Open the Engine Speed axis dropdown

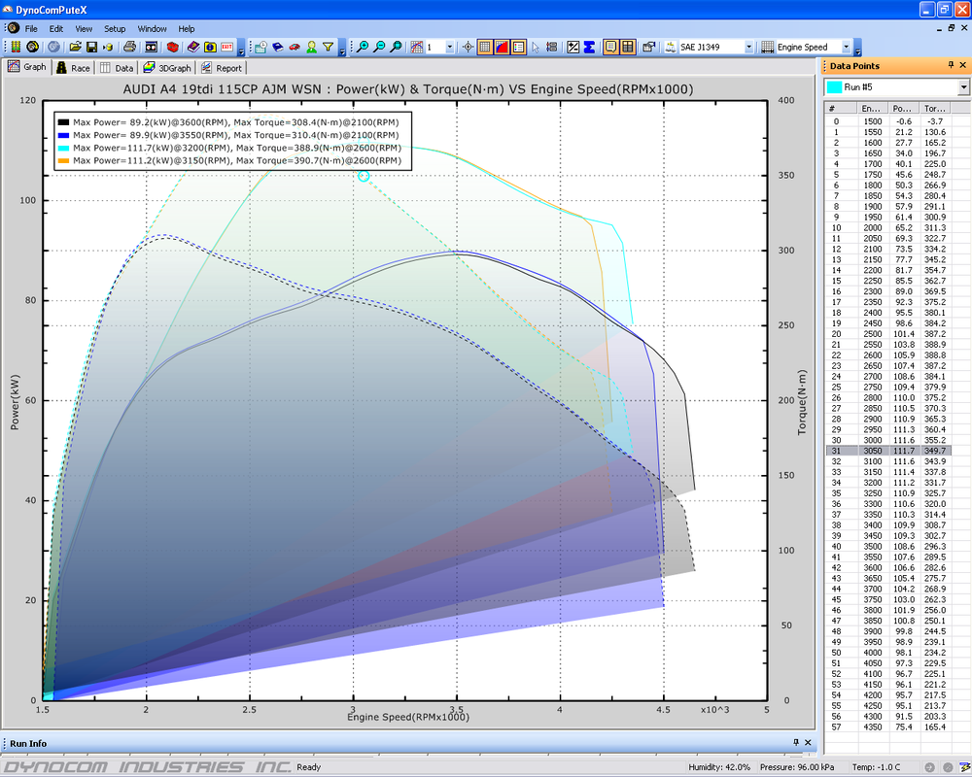point(846,47)
